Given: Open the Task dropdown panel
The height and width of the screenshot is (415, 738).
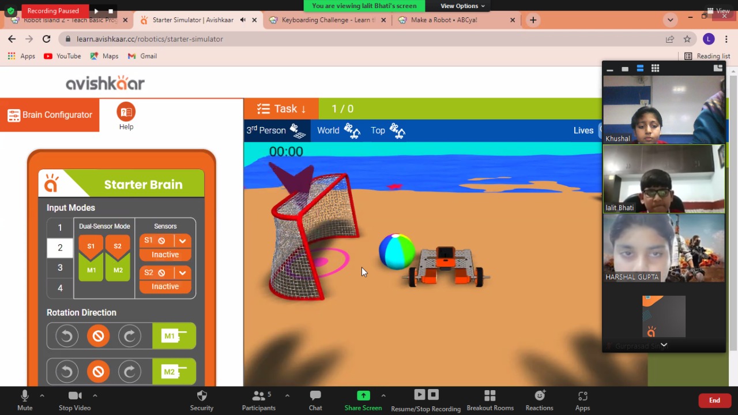Looking at the screenshot, I should [281, 109].
